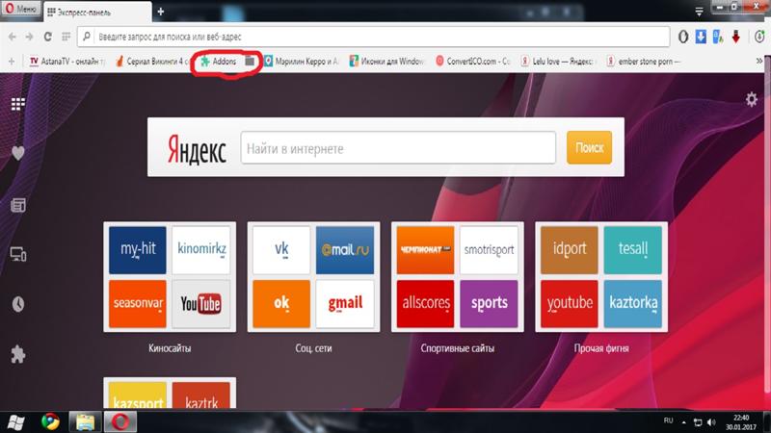Open the gmail tile
The width and height of the screenshot is (771, 433).
(345, 303)
